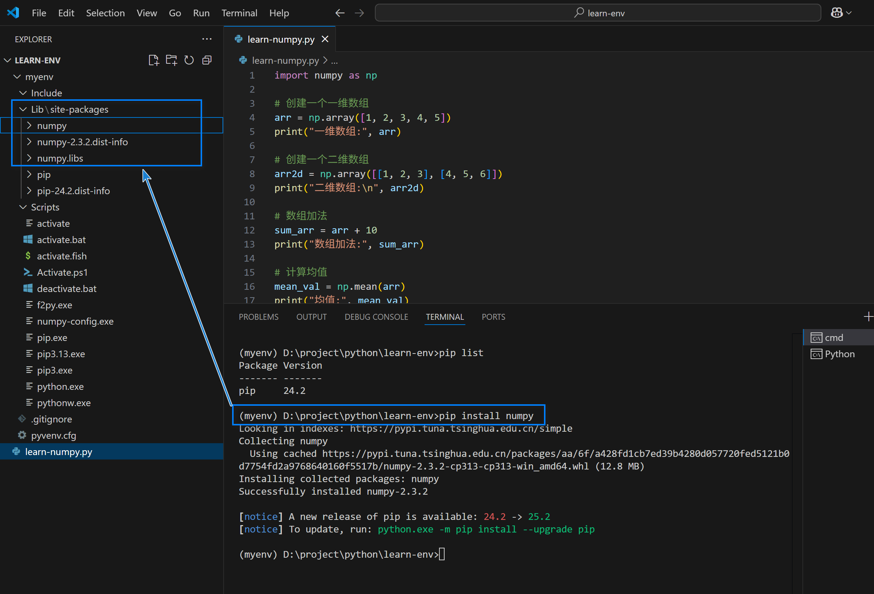The height and width of the screenshot is (594, 874).
Task: Go forward in navigation history
Action: pos(360,13)
